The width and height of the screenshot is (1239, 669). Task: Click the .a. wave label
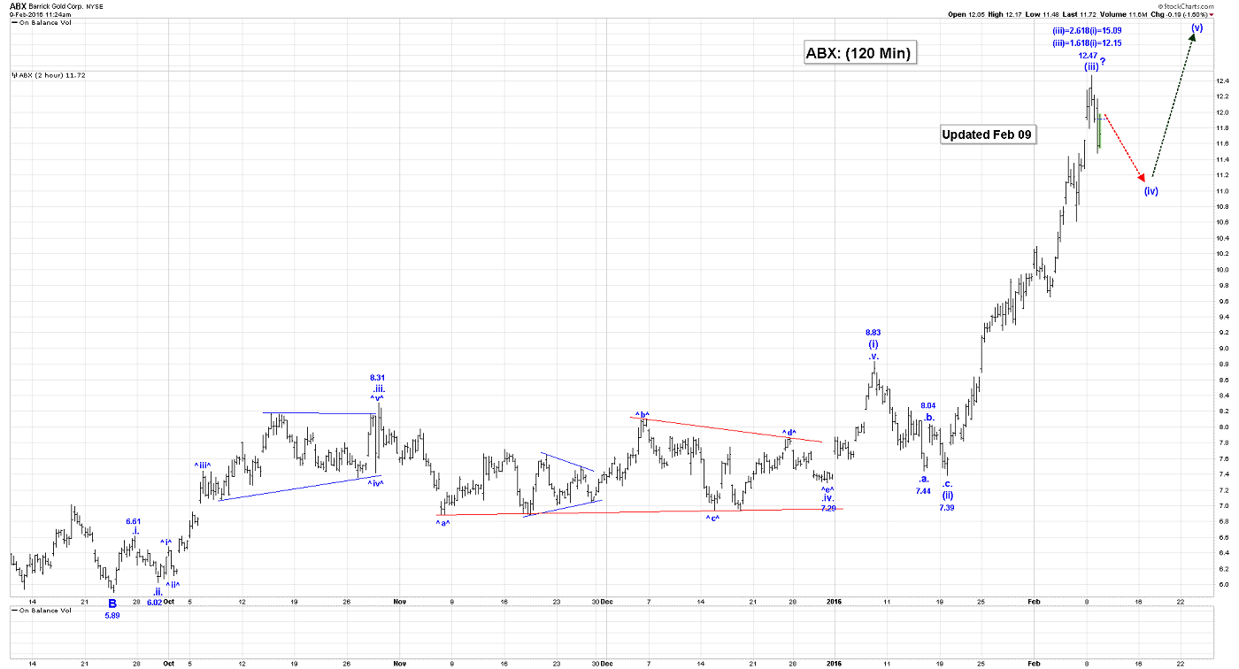(x=923, y=479)
